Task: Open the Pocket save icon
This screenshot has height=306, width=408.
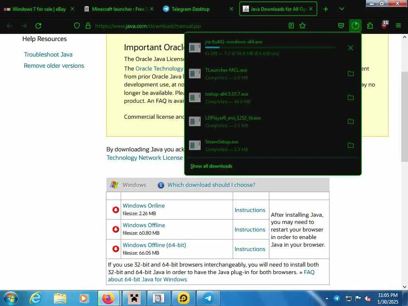Action: click(341, 25)
